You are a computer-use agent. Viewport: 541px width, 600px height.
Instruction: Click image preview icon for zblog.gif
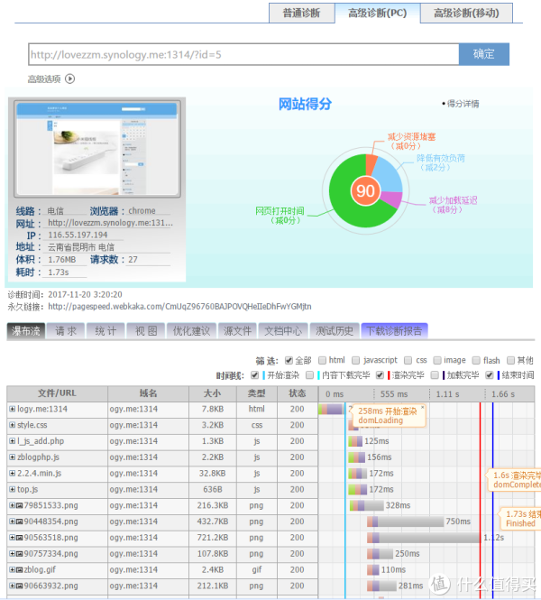click(20, 570)
